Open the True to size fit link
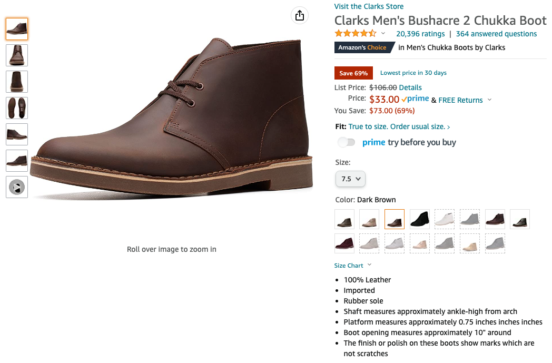Viewport: 552px width, 363px height. [x=399, y=127]
